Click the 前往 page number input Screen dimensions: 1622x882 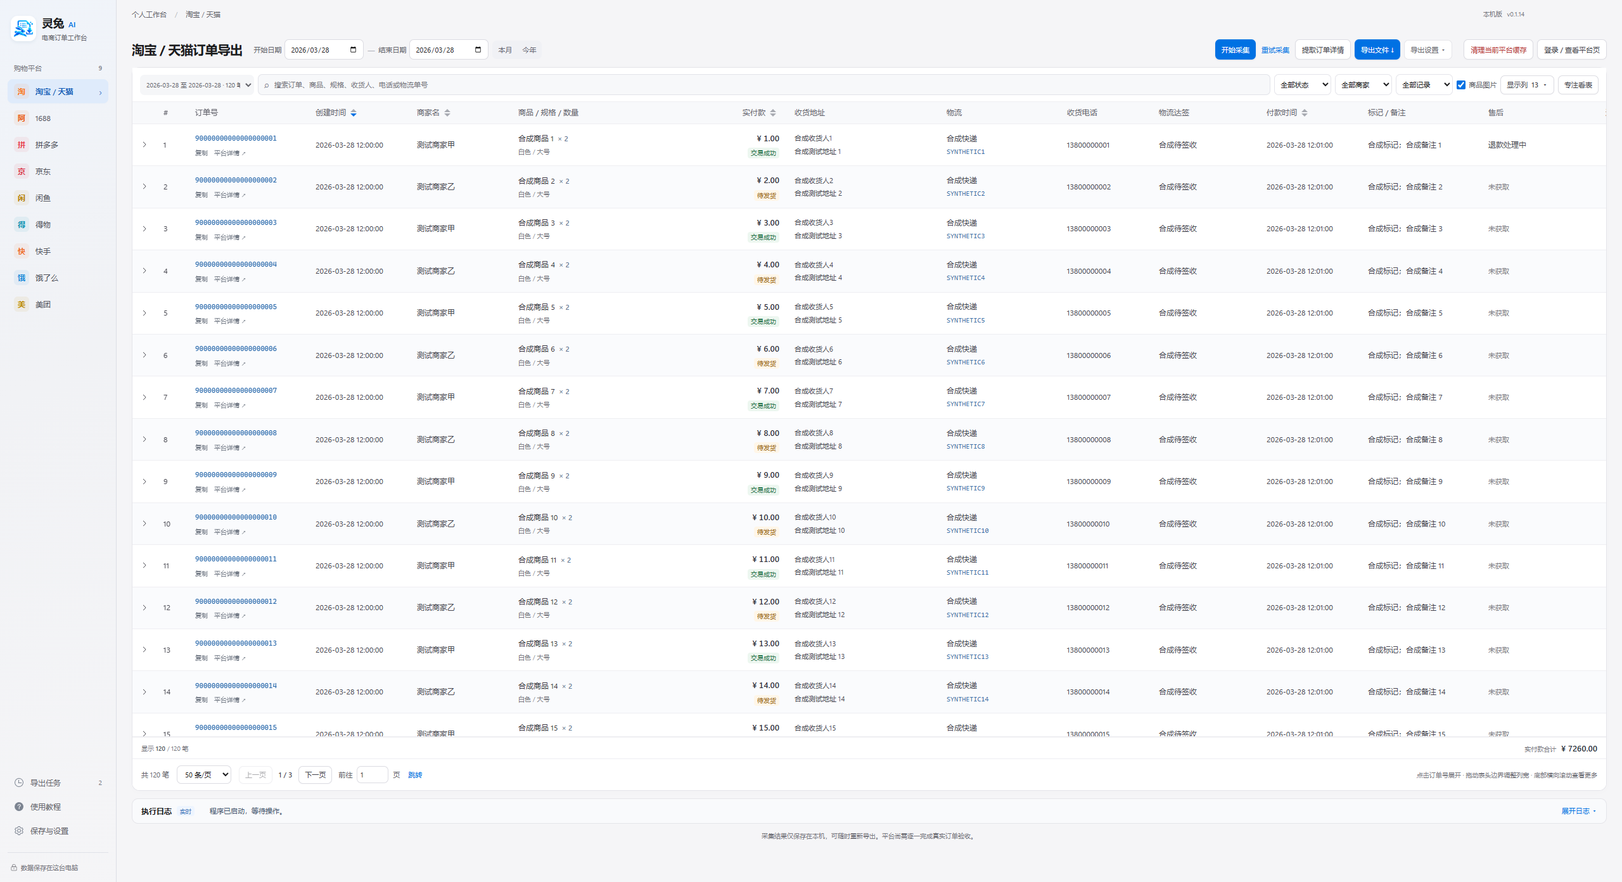click(x=373, y=775)
